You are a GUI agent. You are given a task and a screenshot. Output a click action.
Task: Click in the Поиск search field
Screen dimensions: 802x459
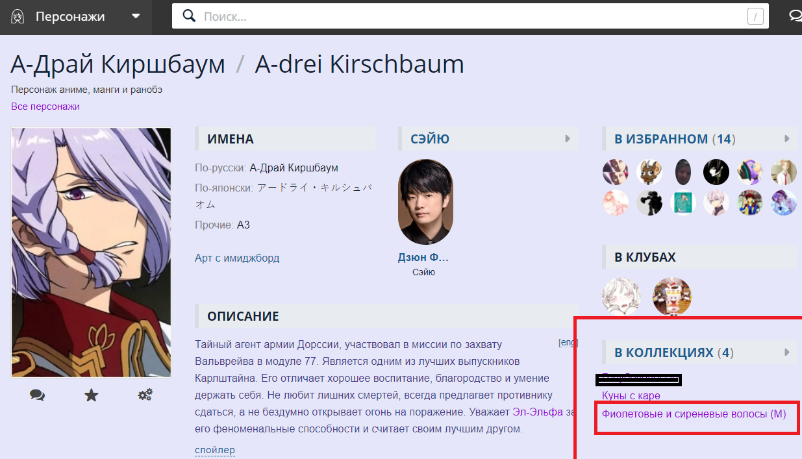(468, 17)
